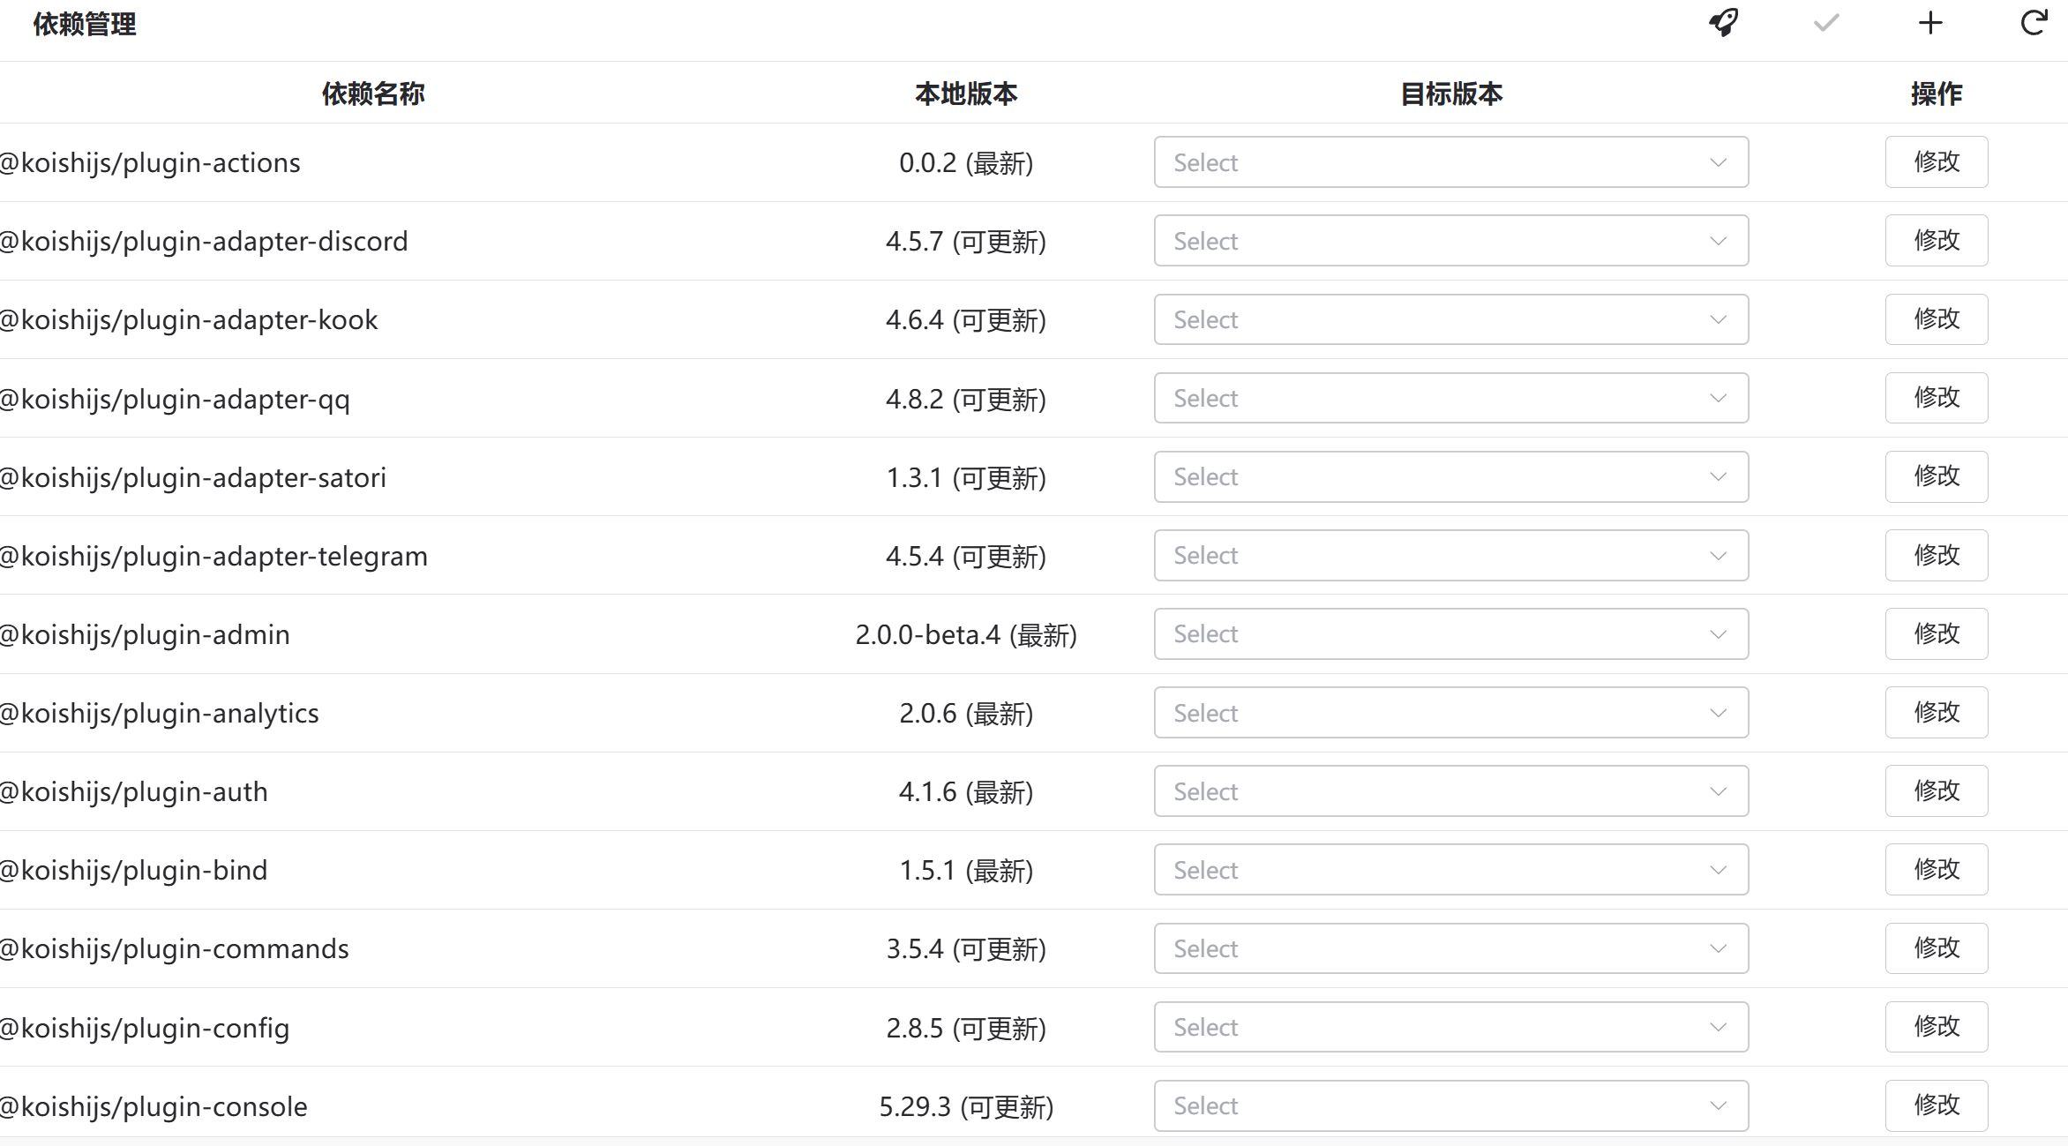2068x1146 pixels.
Task: Select @koishijs/plugin-admin name
Action: (x=145, y=635)
